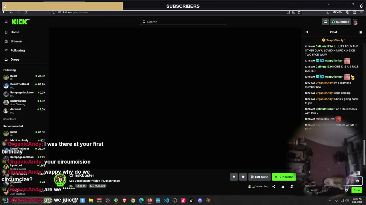
Task: Open RampageJackson channel in Following list
Action: click(24, 94)
